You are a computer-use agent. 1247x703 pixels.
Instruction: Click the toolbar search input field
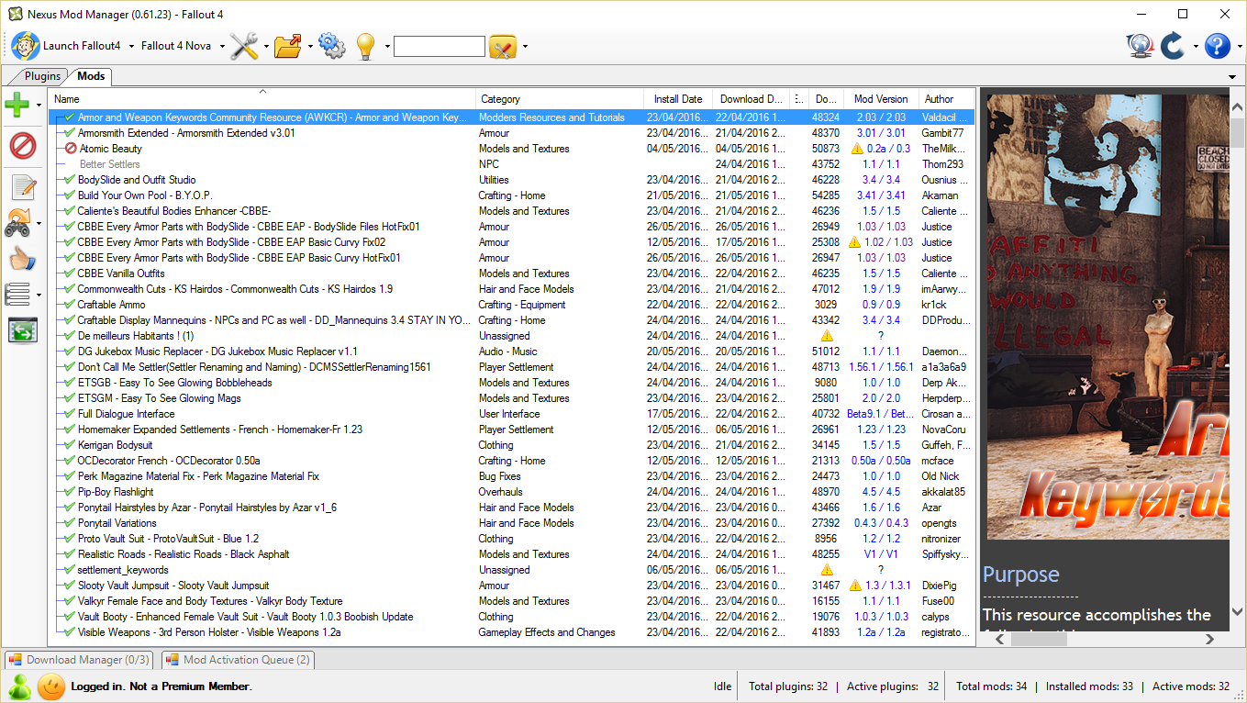439,46
